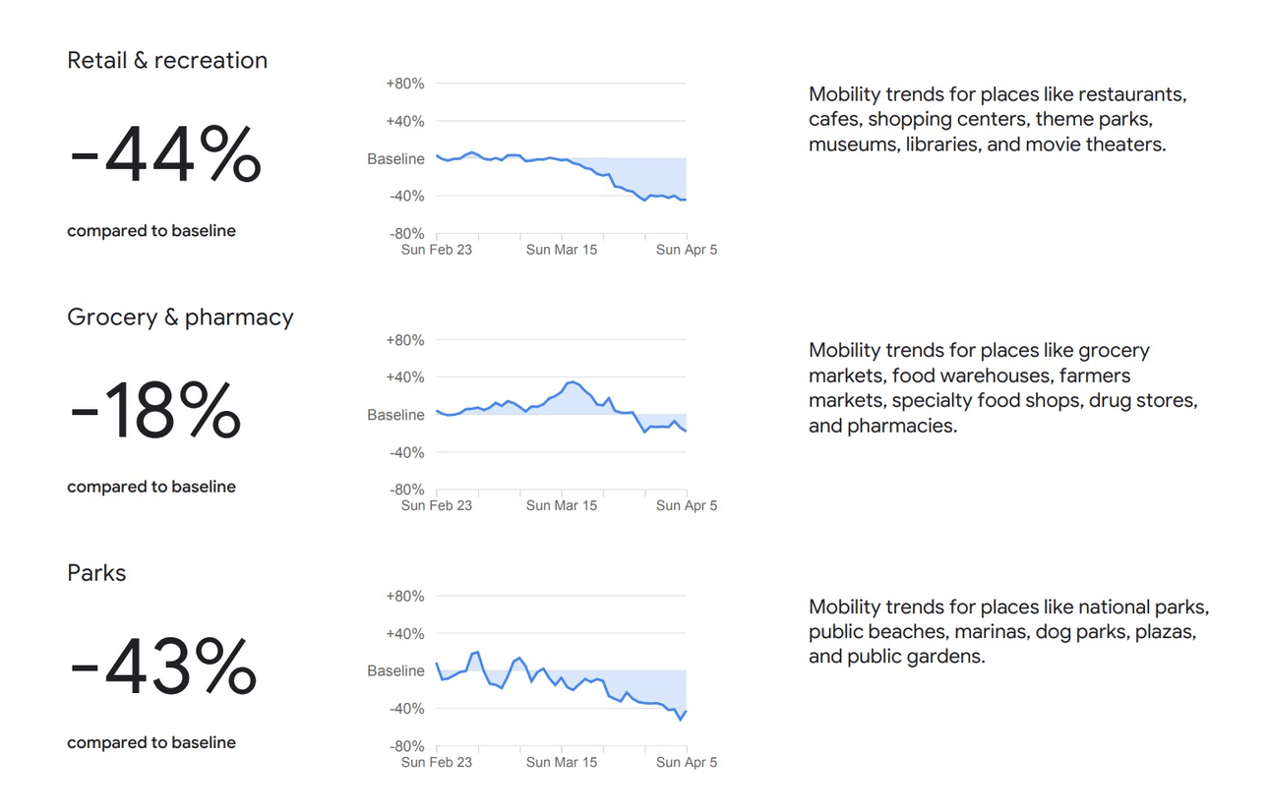Viewport: 1269px width, 812px height.
Task: Click Sun Feb 23 on Retail chart
Action: click(437, 250)
